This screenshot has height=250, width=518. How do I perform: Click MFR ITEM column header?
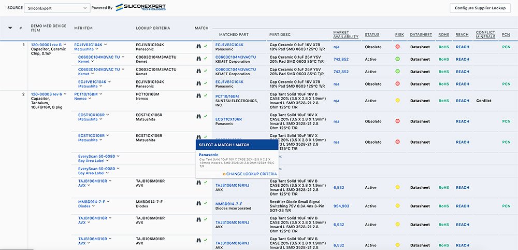[83, 28]
